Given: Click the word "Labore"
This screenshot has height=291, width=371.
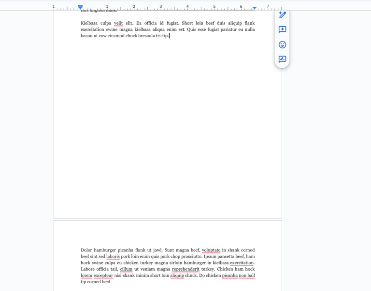Looking at the screenshot, I should pos(87,269).
